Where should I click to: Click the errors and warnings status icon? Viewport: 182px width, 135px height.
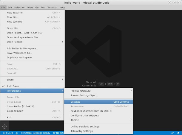(x=8, y=133)
